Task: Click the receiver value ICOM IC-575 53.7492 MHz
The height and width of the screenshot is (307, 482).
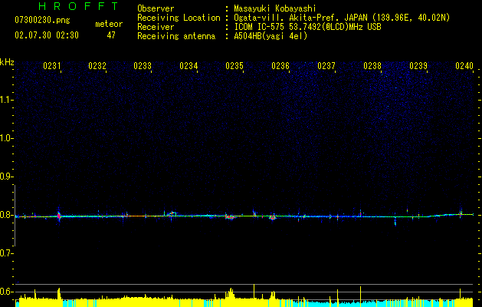Action: 307,27
